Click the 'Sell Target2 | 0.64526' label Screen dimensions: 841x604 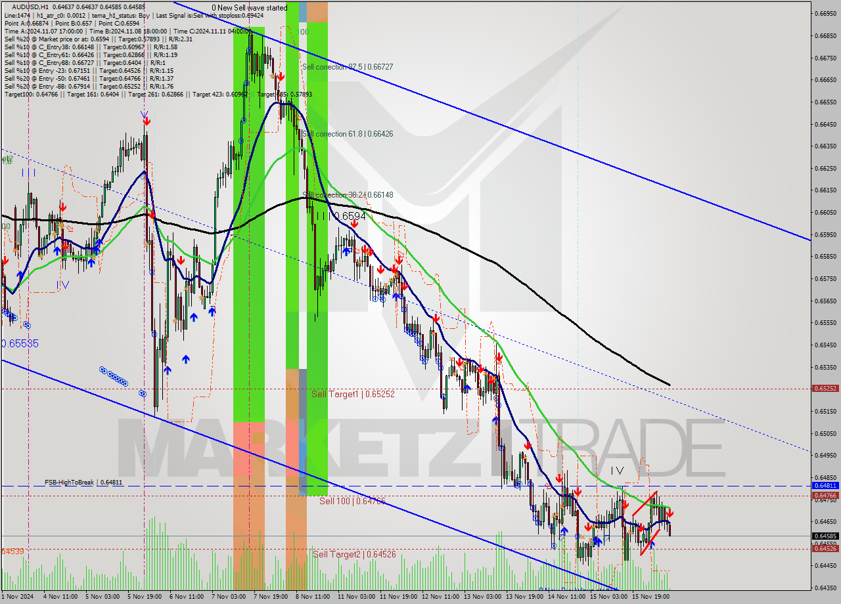coord(354,554)
